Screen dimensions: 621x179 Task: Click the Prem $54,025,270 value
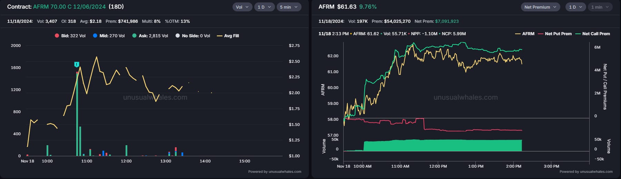coord(391,21)
